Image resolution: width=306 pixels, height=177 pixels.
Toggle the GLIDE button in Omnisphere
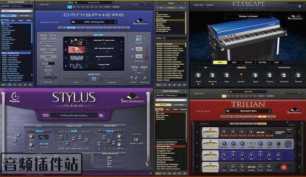click(x=139, y=56)
